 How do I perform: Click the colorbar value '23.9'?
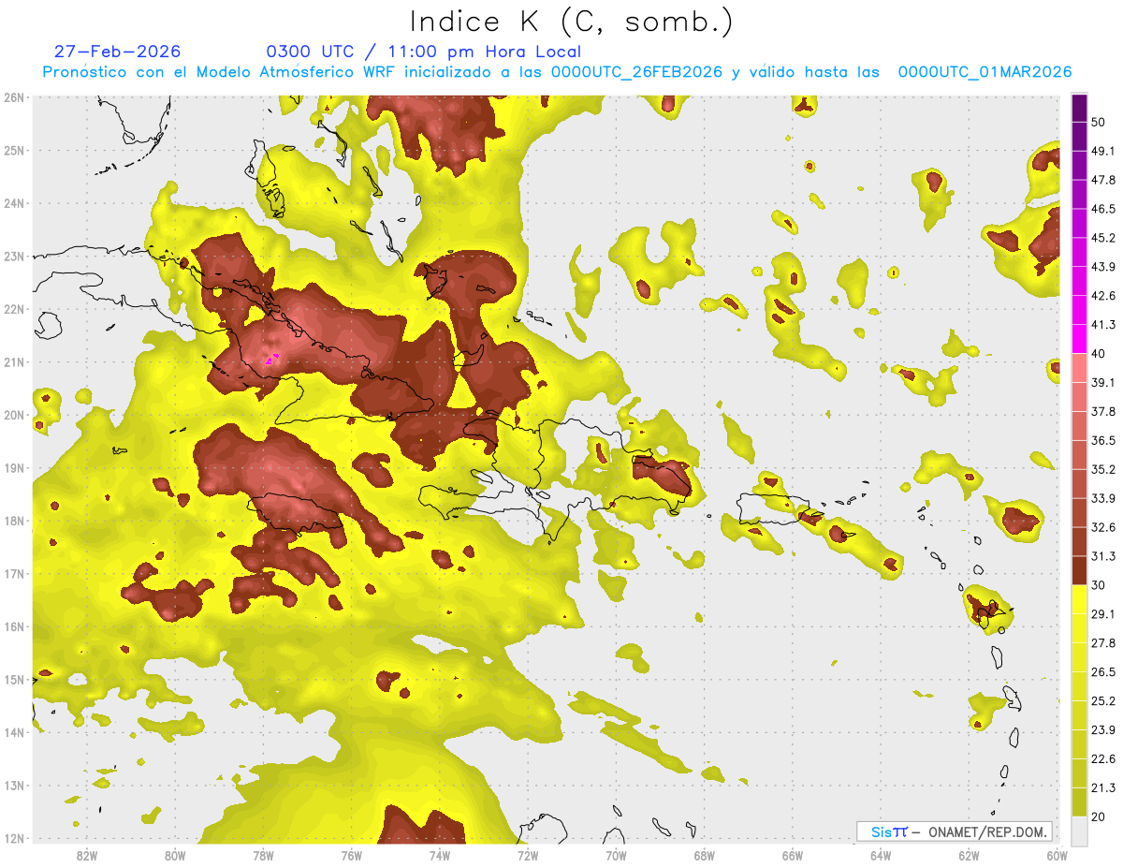tap(1104, 729)
